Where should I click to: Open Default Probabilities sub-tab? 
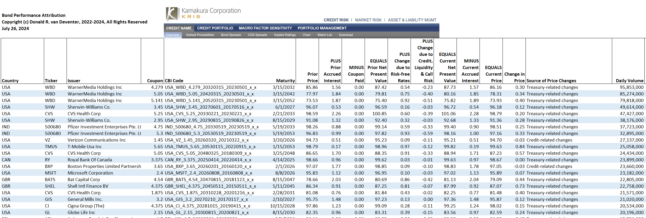[200, 35]
